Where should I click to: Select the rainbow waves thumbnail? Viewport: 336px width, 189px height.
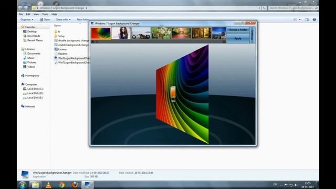pyautogui.click(x=101, y=33)
